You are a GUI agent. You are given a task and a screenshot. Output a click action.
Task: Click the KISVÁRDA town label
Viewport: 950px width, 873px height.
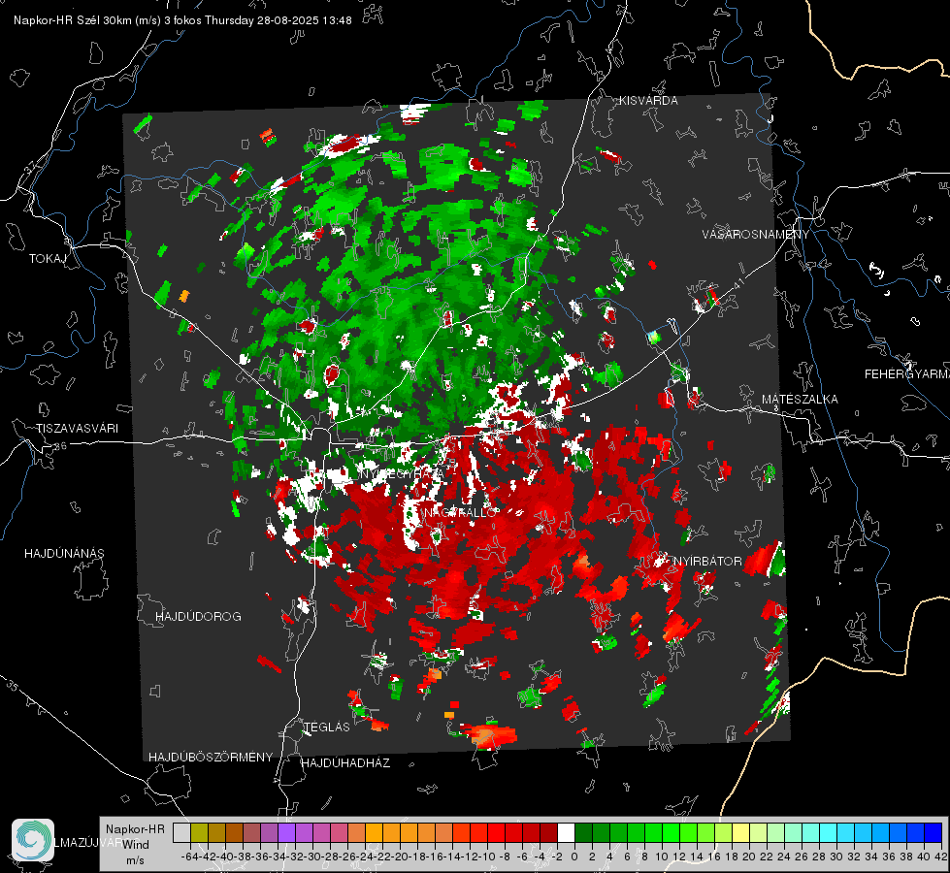(x=648, y=101)
